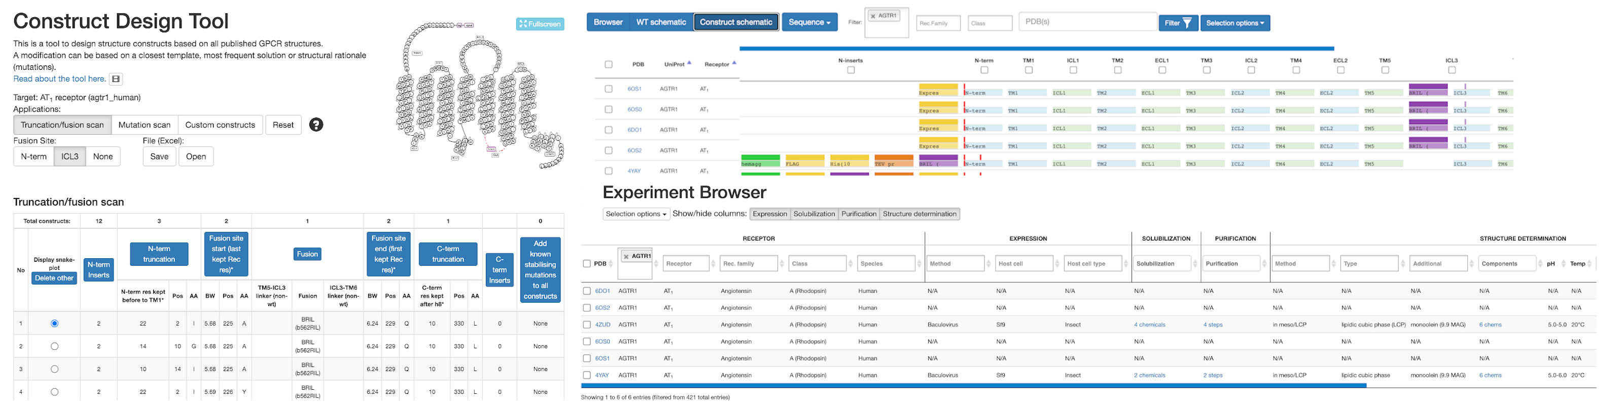Click the film video icon beside the read link
Screen dimensions: 1623x405
click(115, 79)
